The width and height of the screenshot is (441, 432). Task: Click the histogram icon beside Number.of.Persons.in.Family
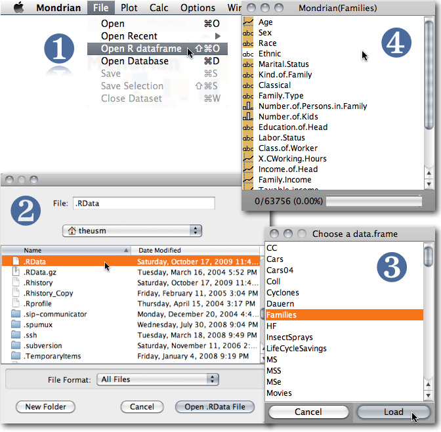[248, 106]
